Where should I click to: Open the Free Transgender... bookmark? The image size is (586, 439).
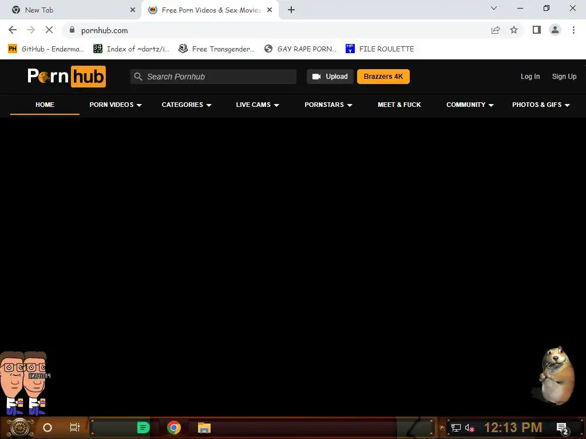(216, 49)
